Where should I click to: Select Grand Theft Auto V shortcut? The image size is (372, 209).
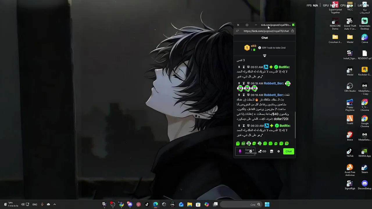click(x=350, y=24)
